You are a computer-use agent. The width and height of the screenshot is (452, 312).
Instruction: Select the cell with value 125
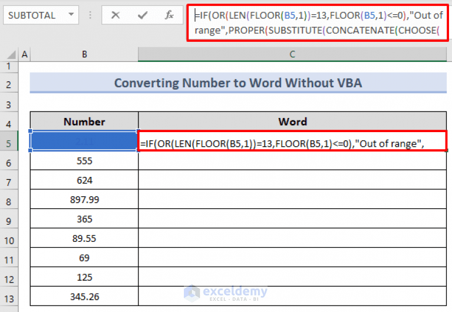coord(84,277)
